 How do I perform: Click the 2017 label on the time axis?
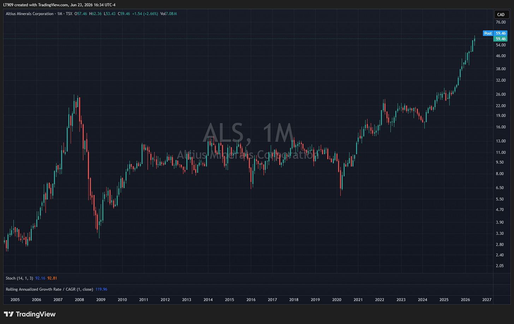coord(273,300)
